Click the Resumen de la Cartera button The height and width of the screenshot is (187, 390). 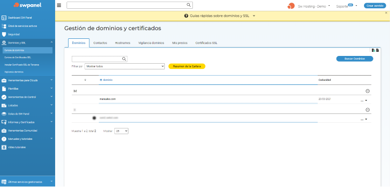[x=187, y=66]
